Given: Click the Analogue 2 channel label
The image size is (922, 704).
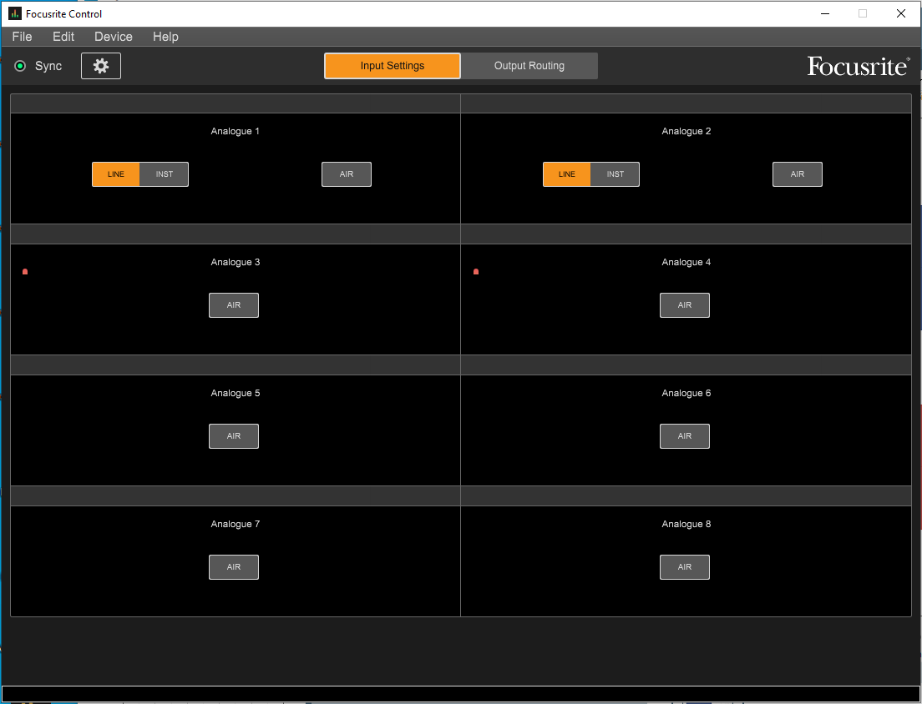Looking at the screenshot, I should (x=686, y=131).
